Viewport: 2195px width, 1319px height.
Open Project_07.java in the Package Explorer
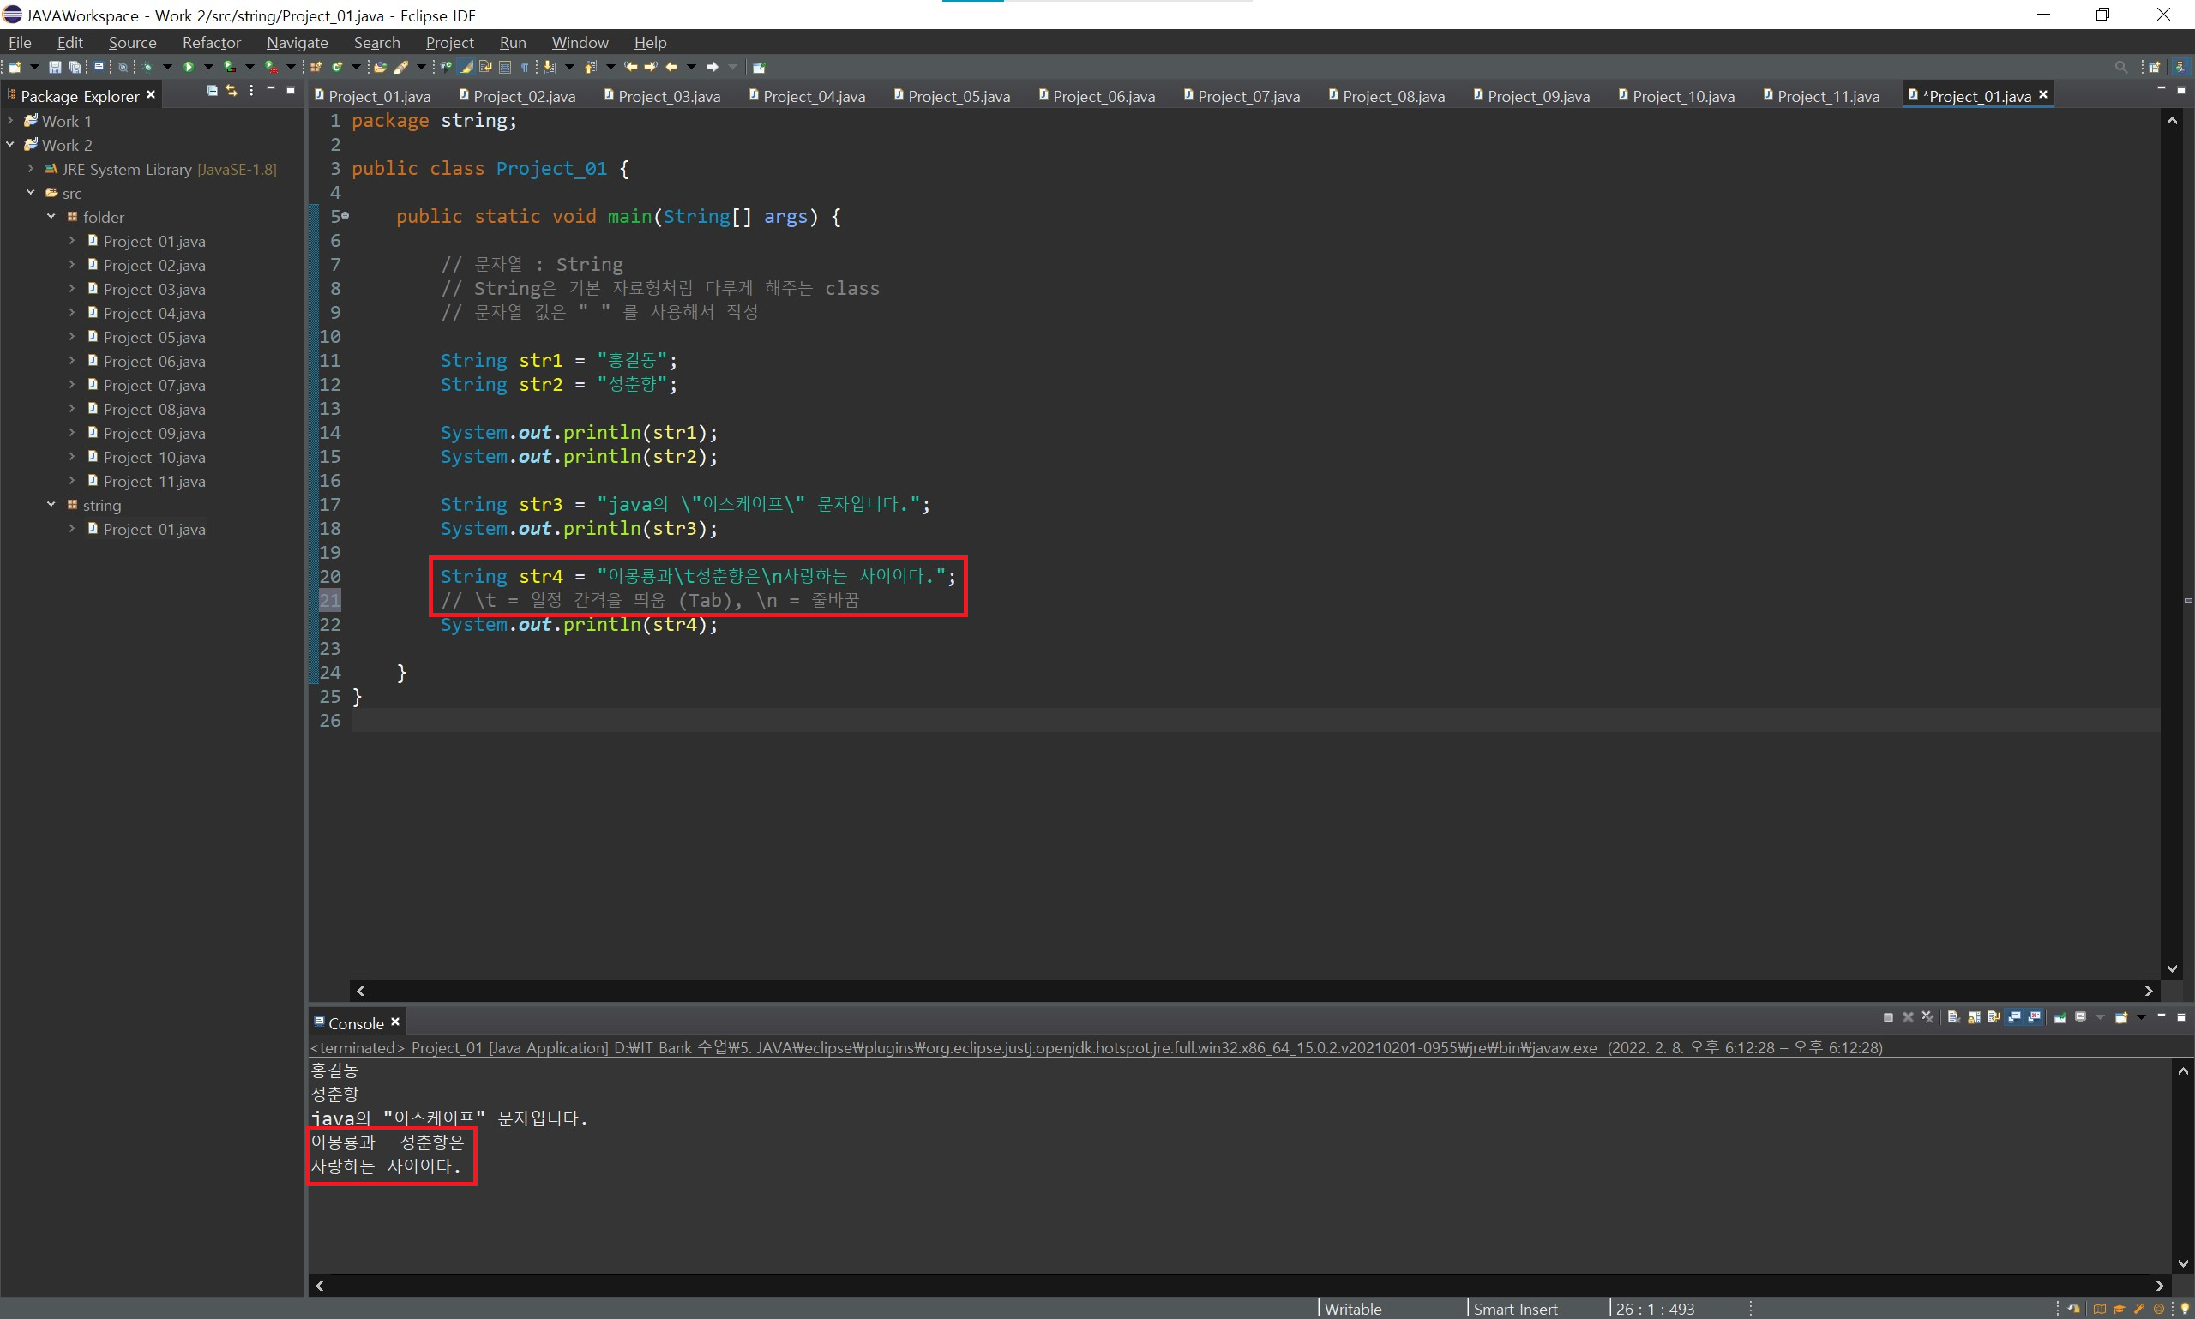tap(153, 385)
